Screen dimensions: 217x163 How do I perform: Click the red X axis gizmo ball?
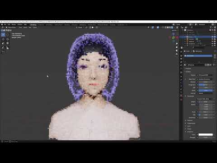[x=177, y=38]
